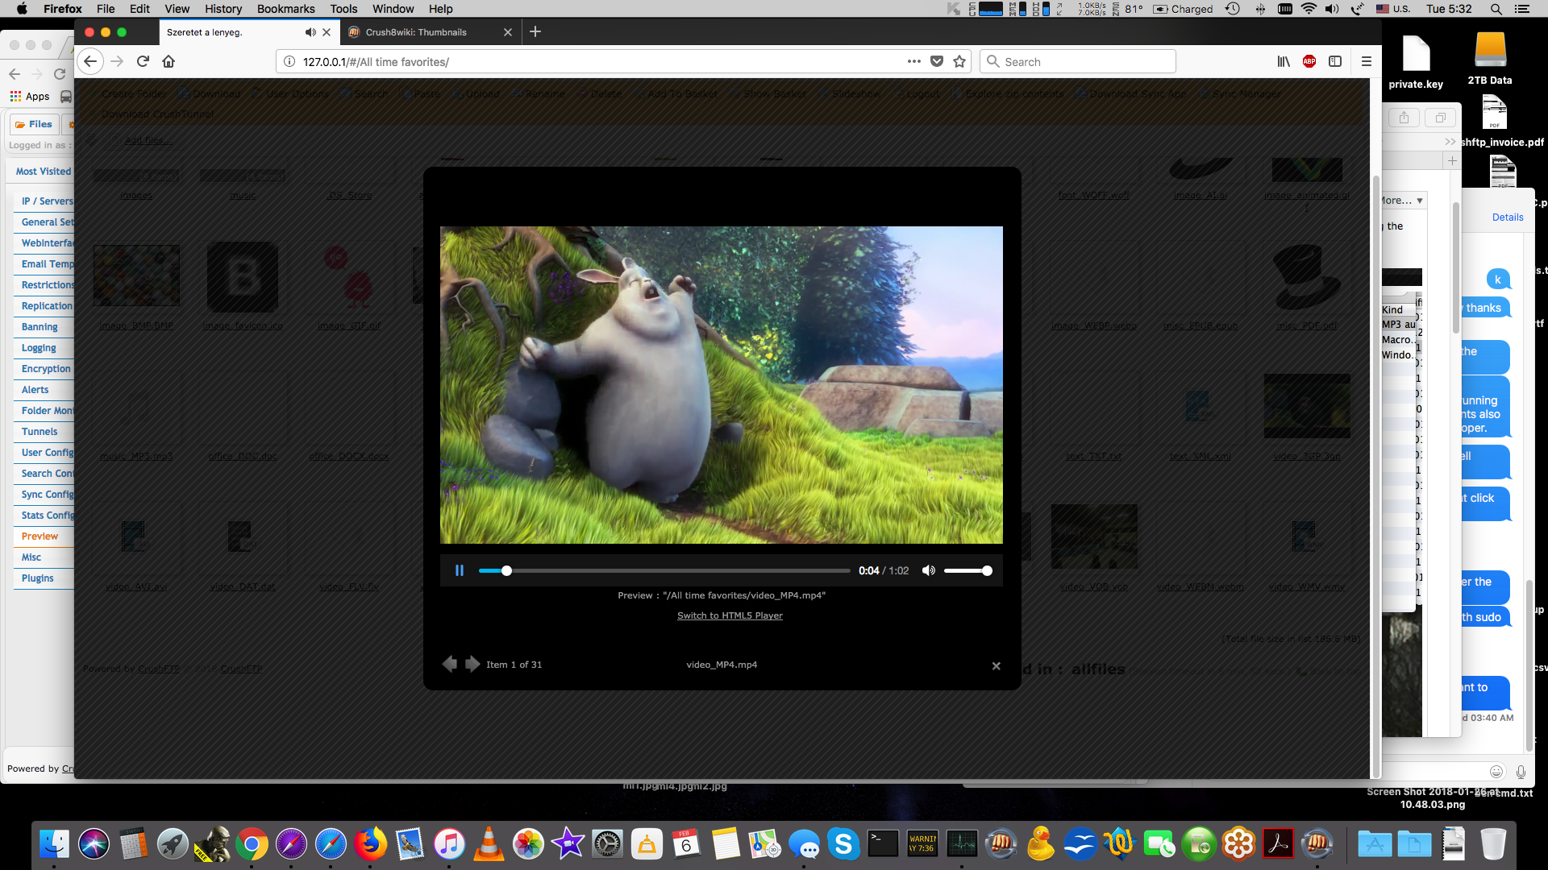
Task: Open a new Firefox tab
Action: [x=535, y=31]
